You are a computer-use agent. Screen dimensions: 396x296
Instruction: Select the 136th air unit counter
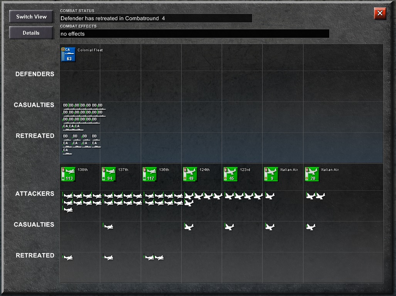[x=150, y=174]
